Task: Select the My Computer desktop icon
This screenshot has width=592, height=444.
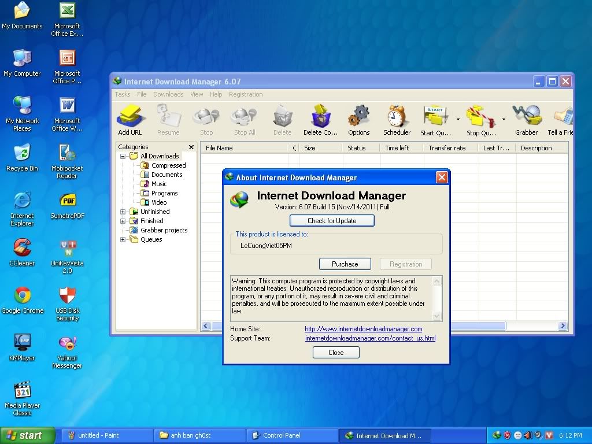Action: point(22,63)
